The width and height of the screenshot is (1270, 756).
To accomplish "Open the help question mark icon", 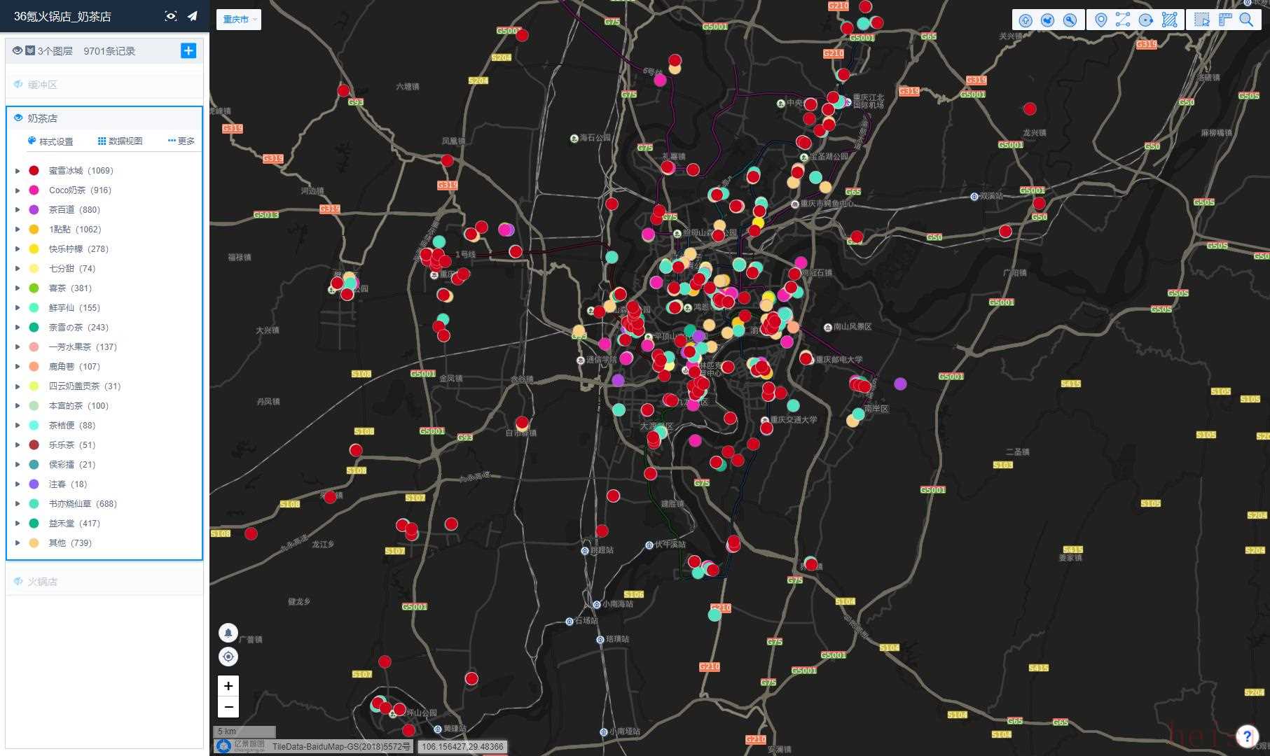I will [x=1247, y=736].
